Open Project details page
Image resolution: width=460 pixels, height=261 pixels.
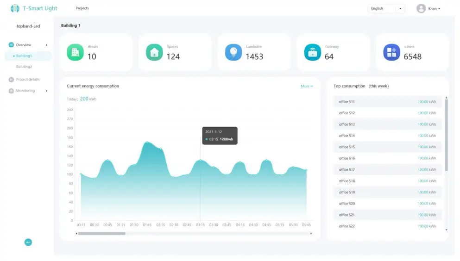point(28,80)
